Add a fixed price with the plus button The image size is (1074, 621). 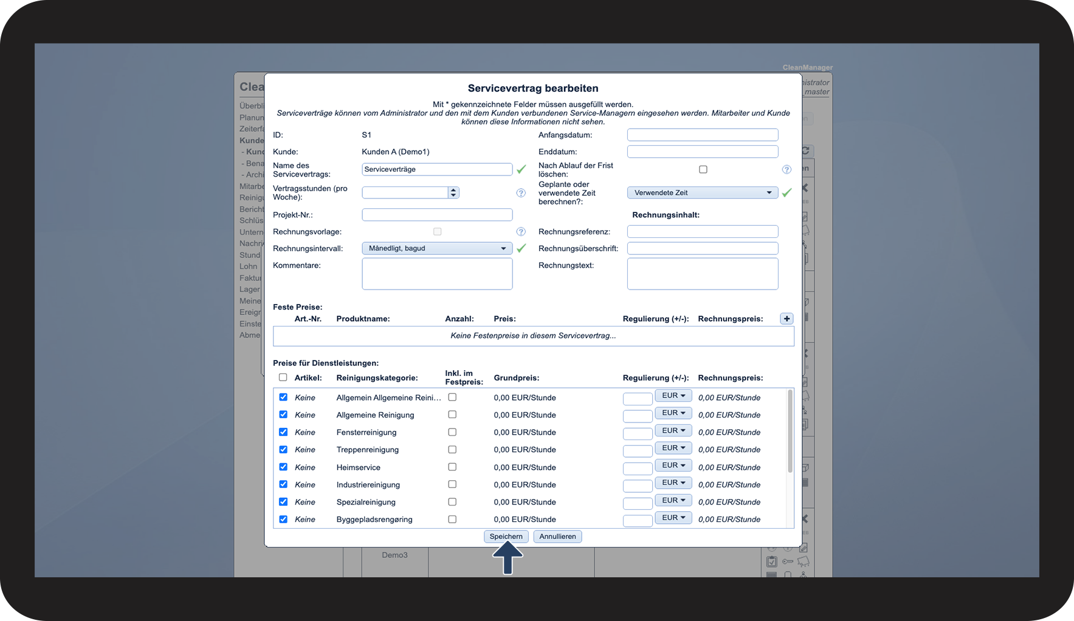coord(787,319)
